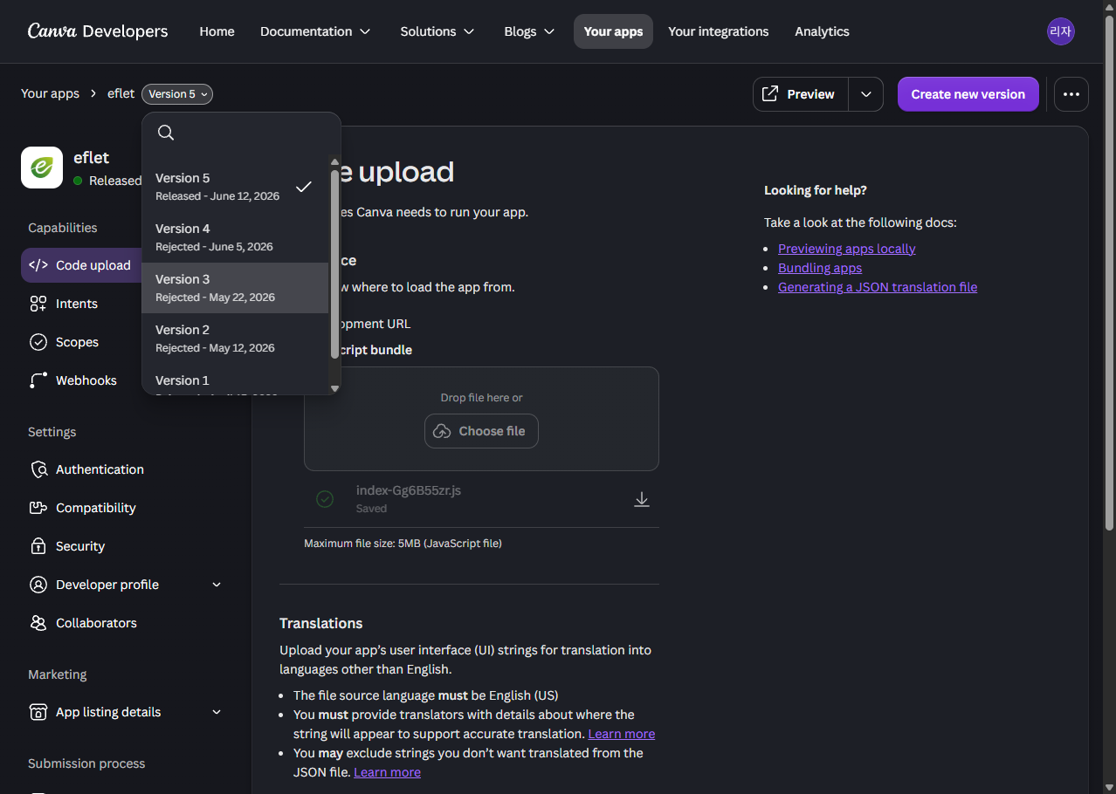1116x794 pixels.
Task: Click the index-Gg6B55zr.js file name
Action: [409, 490]
